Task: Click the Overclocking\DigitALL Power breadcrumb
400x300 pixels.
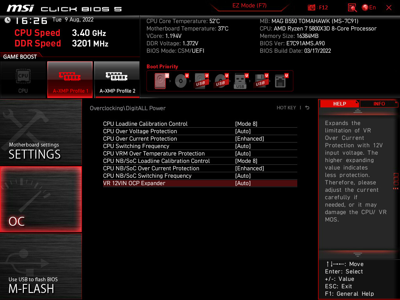Action: coord(128,108)
